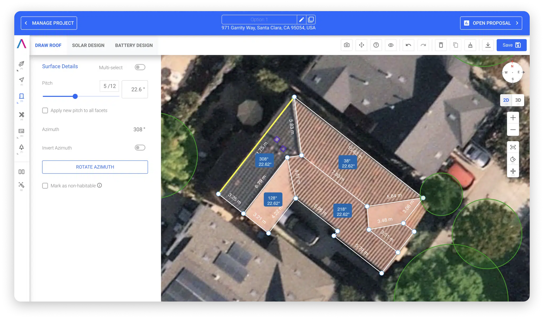
Task: Download the design with the download icon
Action: 488,45
